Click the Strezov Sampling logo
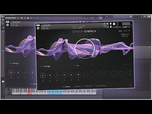 pyautogui.click(x=125, y=35)
